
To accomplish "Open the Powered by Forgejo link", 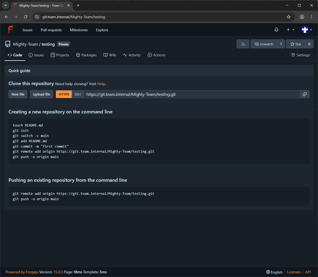I will 22,272.
